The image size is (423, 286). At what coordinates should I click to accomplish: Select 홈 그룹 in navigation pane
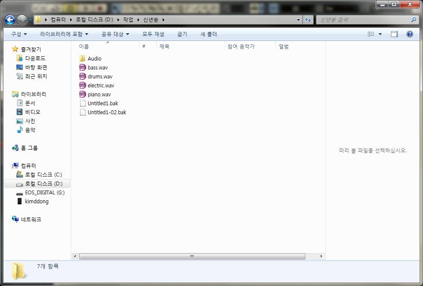click(29, 148)
